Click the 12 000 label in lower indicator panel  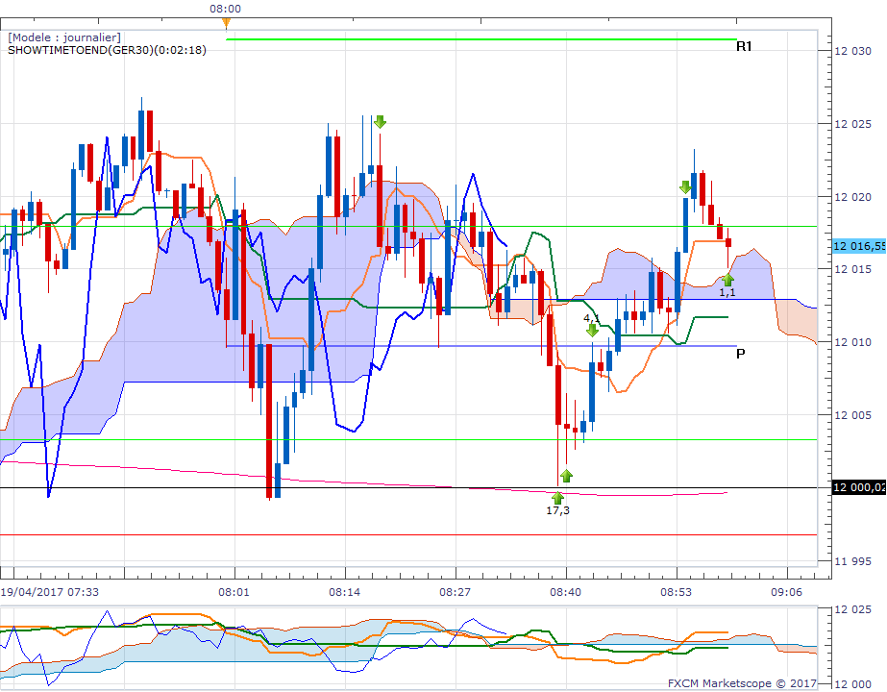click(853, 684)
